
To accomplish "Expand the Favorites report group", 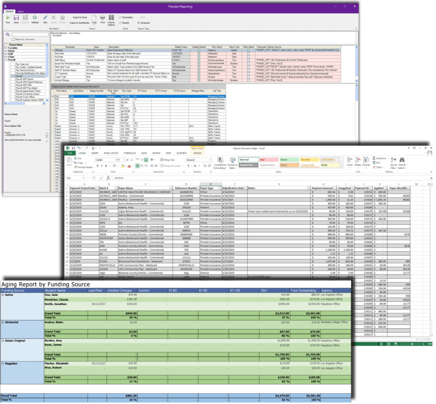I will point(5,48).
